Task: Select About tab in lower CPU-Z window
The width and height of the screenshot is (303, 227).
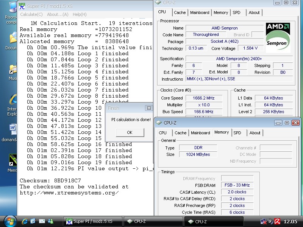Action: [x=255, y=133]
